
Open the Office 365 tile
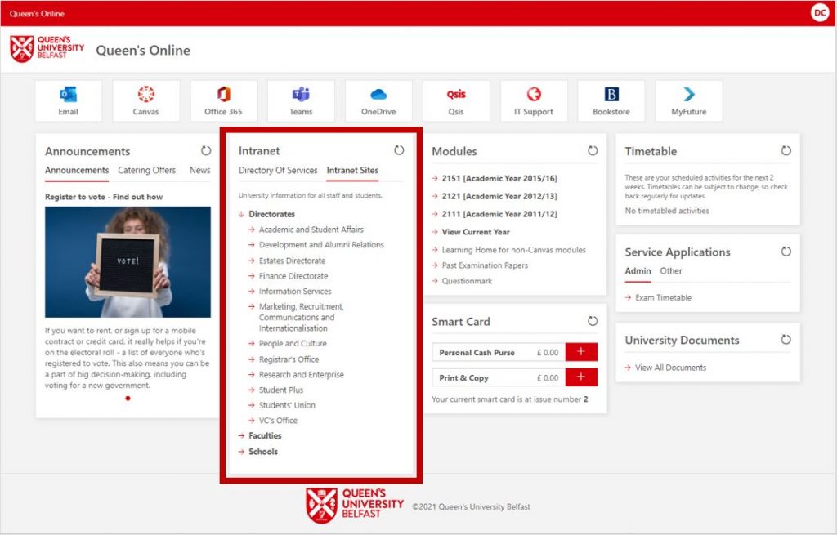(x=223, y=101)
